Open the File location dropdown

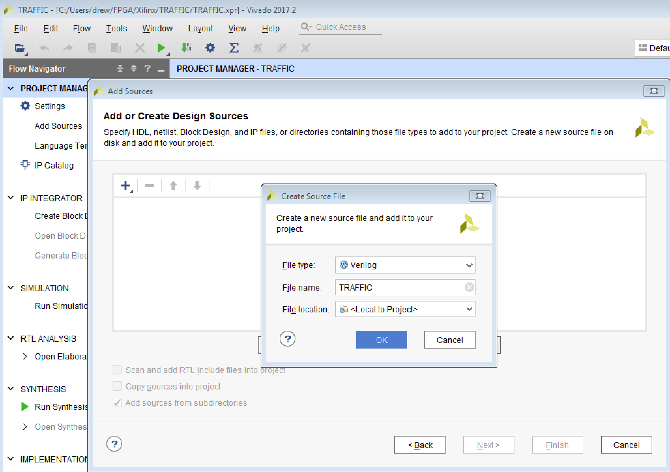pos(405,309)
